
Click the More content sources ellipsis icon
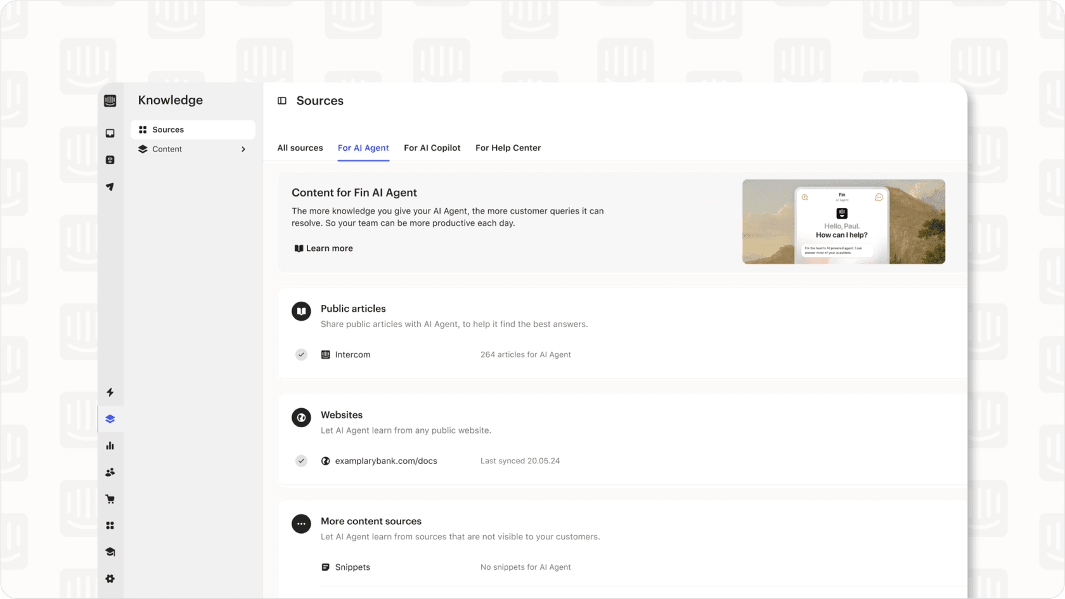(x=301, y=524)
